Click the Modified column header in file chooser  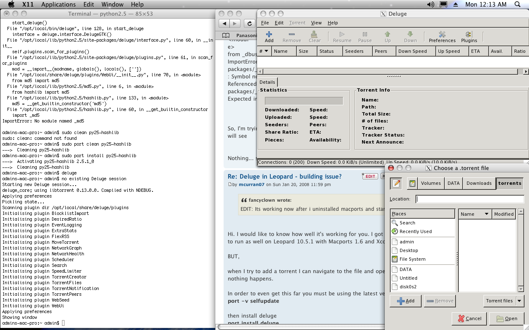point(503,214)
